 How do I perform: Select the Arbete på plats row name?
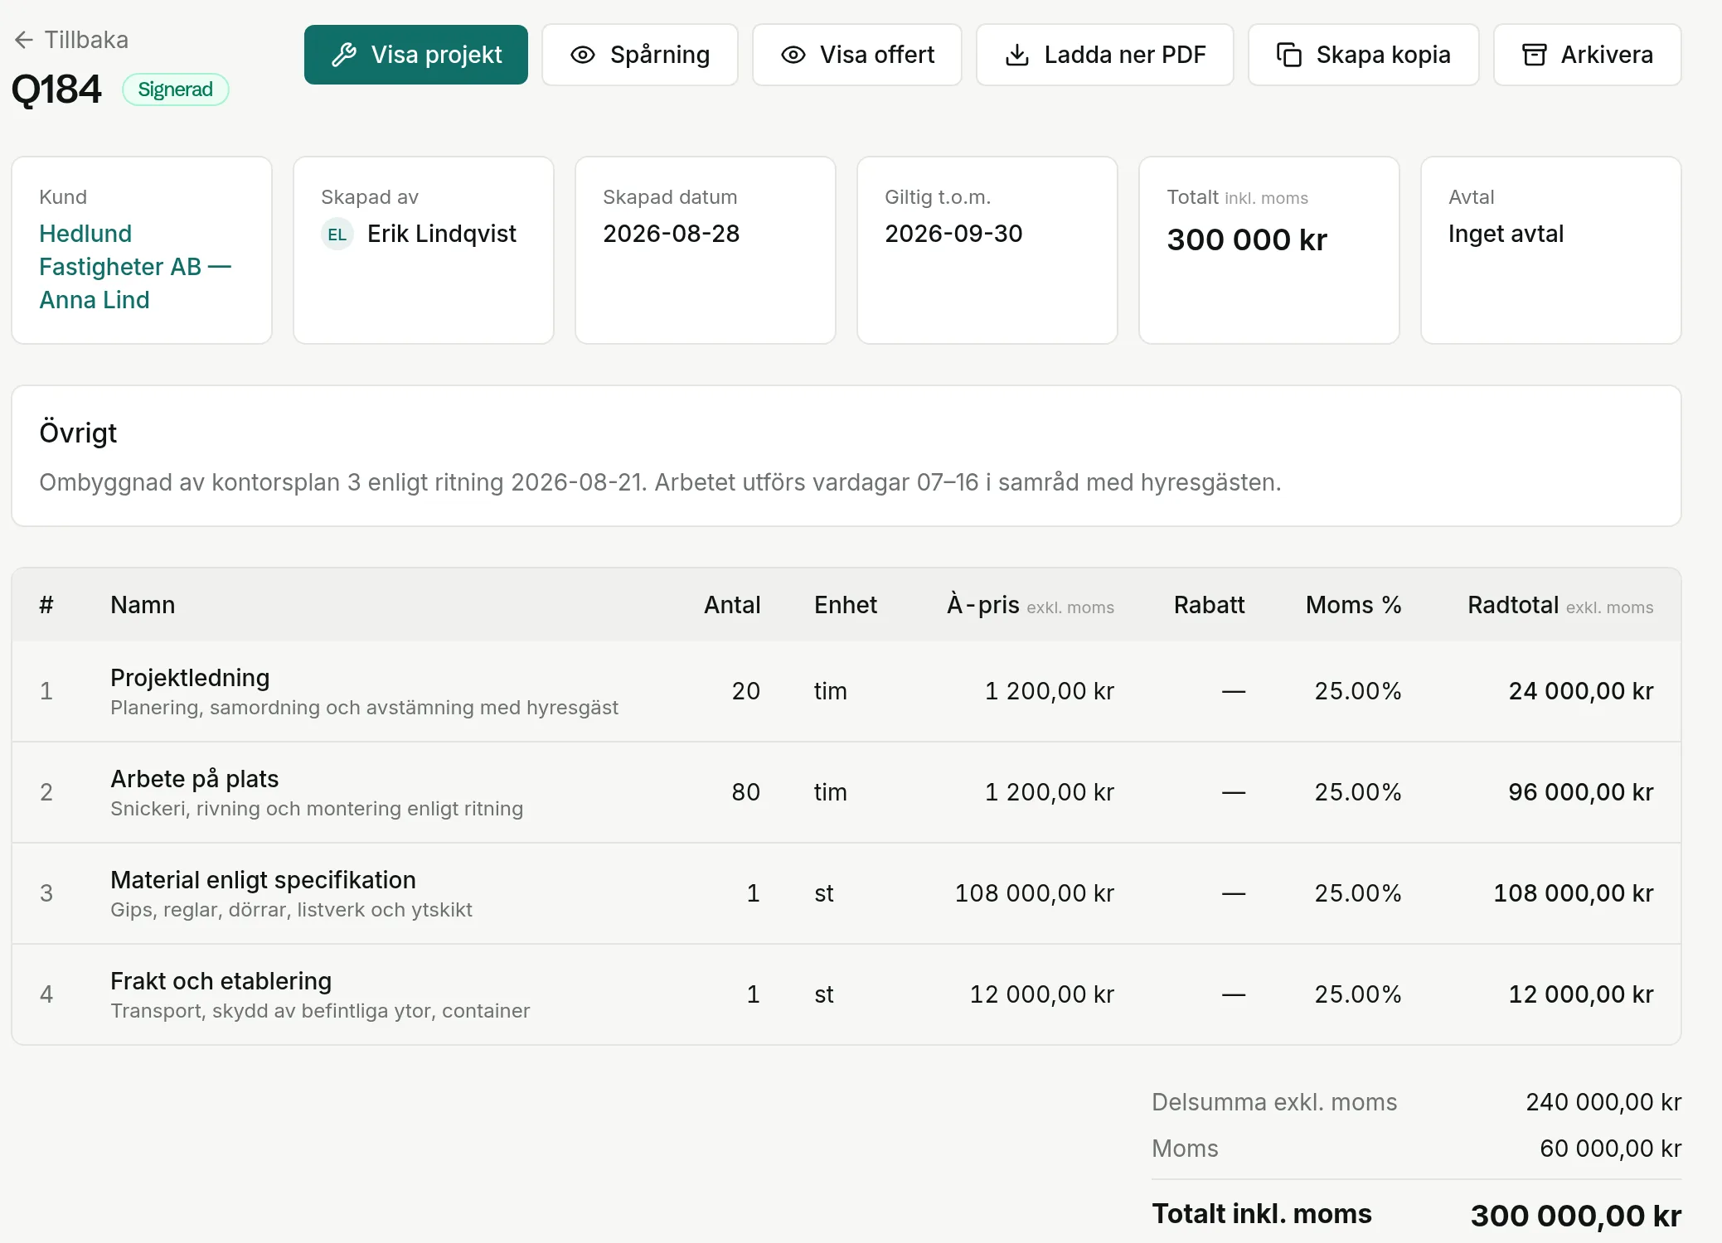point(195,779)
